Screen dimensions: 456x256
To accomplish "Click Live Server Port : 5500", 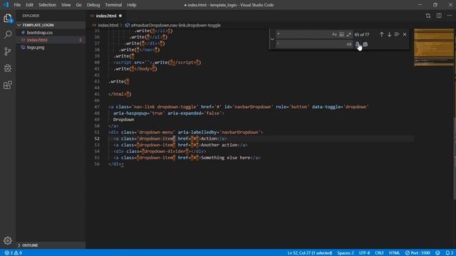I will pyautogui.click(x=418, y=253).
